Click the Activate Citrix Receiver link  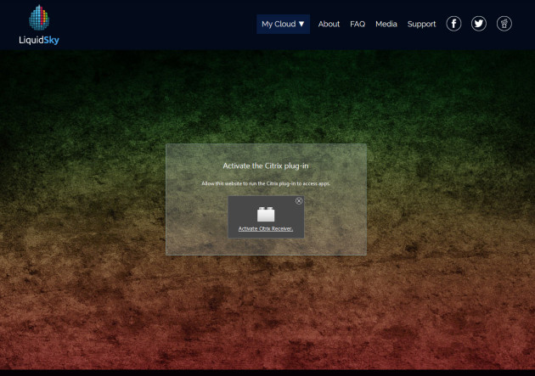[266, 228]
